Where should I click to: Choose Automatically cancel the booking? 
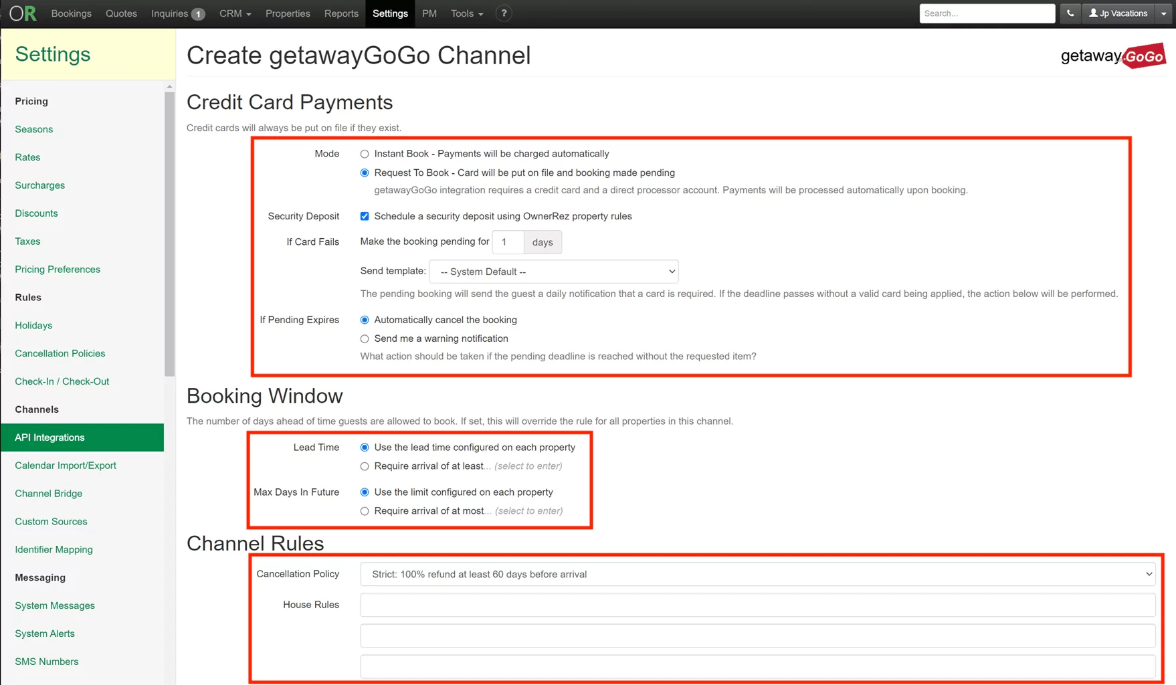coord(365,320)
